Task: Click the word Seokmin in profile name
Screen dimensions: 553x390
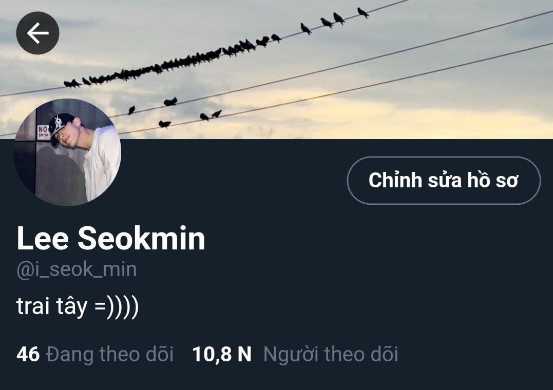Action: coord(141,239)
